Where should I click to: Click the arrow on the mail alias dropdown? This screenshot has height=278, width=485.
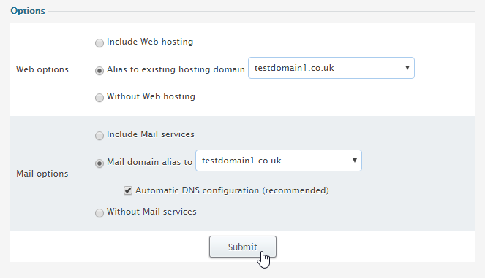tap(355, 160)
